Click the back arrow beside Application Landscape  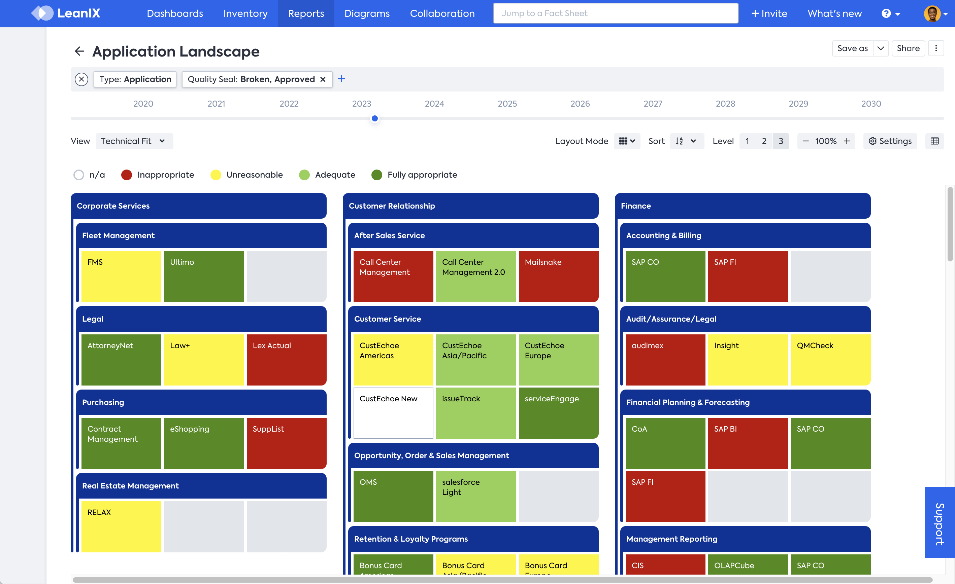tap(79, 51)
